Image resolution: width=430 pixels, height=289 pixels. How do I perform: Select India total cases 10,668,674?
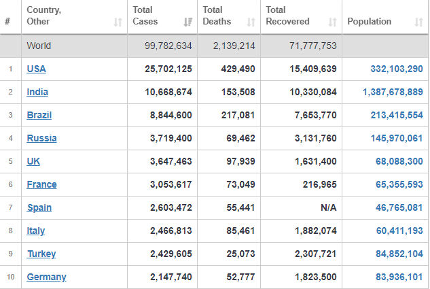(168, 92)
